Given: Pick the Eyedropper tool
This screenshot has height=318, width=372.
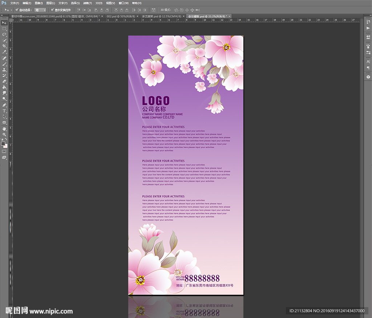Looking at the screenshot, I should (4, 52).
